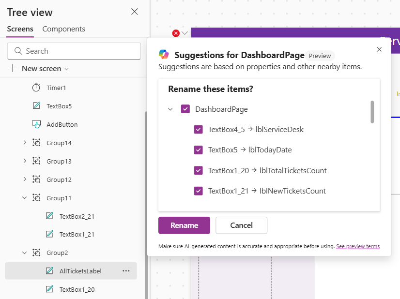
Task: Click the red error indicator icon
Action: tap(176, 33)
